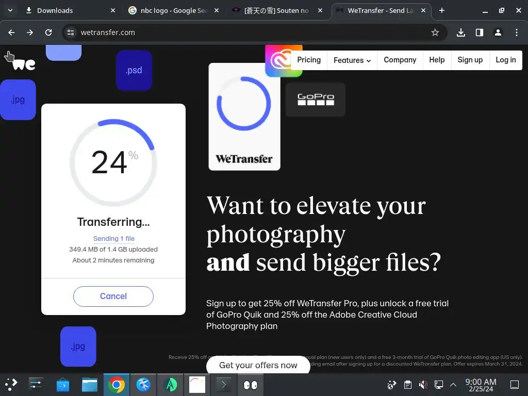View site information icon in address bar
This screenshot has width=528, height=396.
coord(71,32)
